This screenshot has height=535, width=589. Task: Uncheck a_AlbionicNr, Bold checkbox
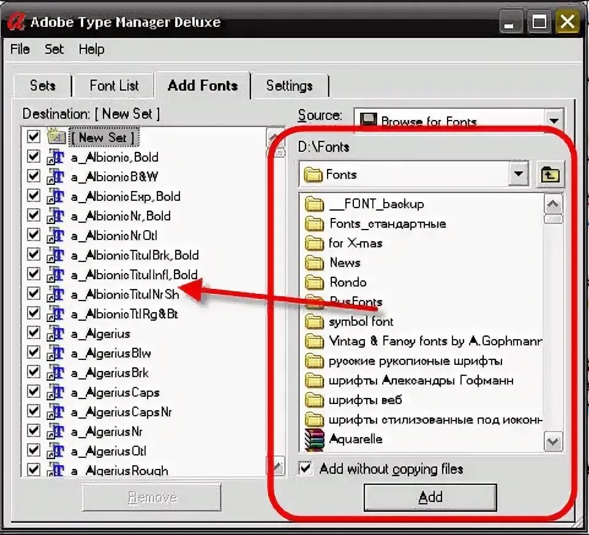pos(34,215)
